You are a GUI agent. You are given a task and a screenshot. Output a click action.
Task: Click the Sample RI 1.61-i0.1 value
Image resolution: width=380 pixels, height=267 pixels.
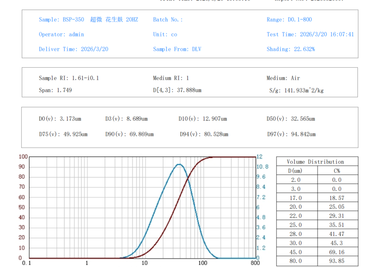tap(69, 78)
